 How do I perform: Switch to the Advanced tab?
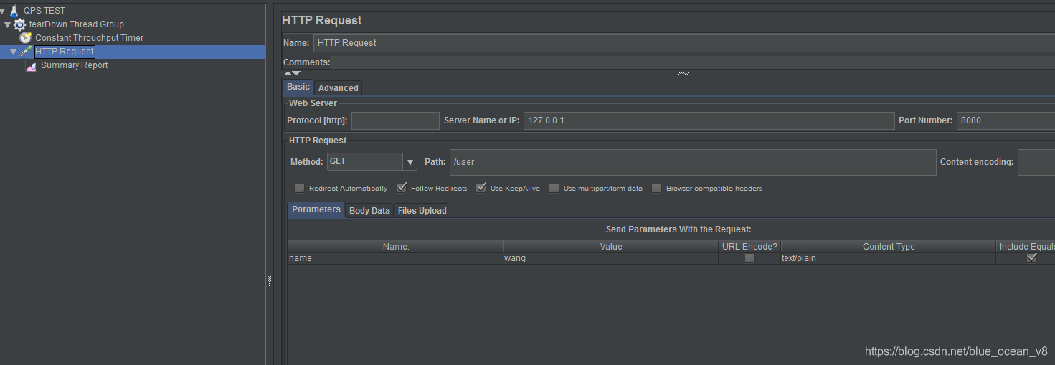point(339,87)
